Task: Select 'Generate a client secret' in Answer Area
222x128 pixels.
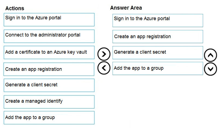Action: 158,53
